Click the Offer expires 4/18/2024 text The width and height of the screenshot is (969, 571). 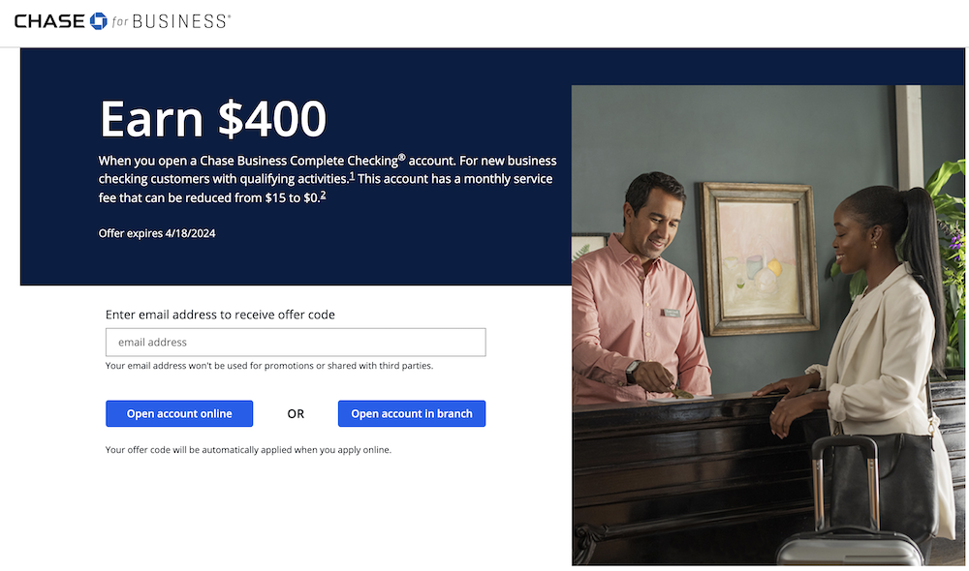click(x=156, y=233)
